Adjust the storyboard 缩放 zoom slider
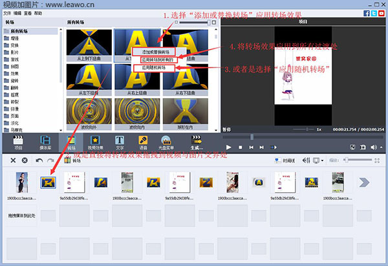The height and width of the screenshot is (266, 388). point(346,160)
